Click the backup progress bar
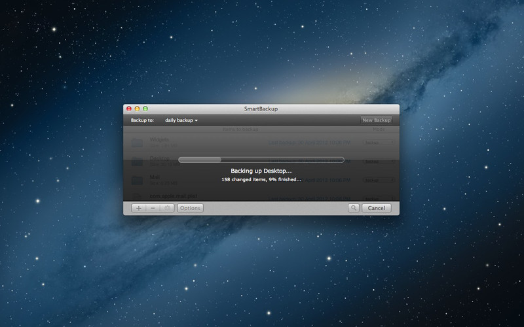This screenshot has width=524, height=327. pyautogui.click(x=261, y=160)
